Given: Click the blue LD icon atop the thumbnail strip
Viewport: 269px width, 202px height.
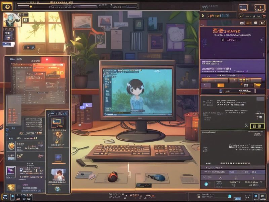Looking at the screenshot, I should pyautogui.click(x=65, y=113).
